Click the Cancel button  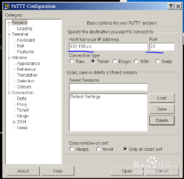162,171
